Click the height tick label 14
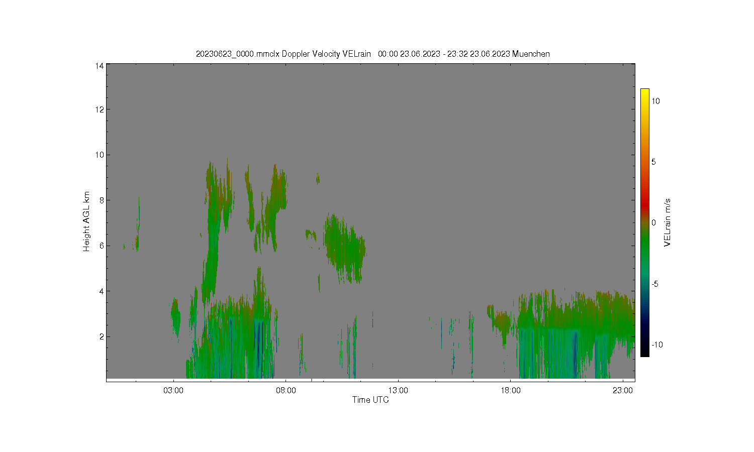Screen dimensions: 754x452 [x=100, y=66]
